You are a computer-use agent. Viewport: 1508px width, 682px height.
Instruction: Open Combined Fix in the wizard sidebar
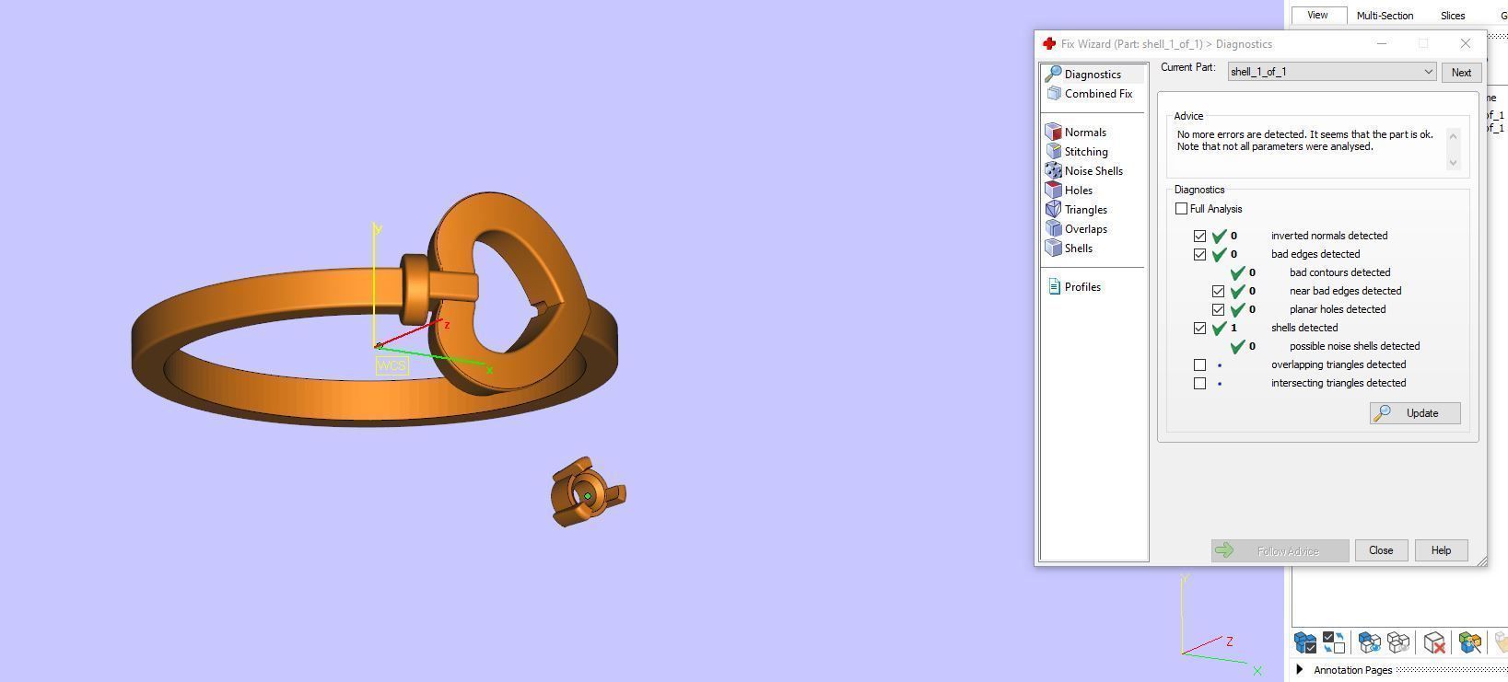(x=1090, y=94)
